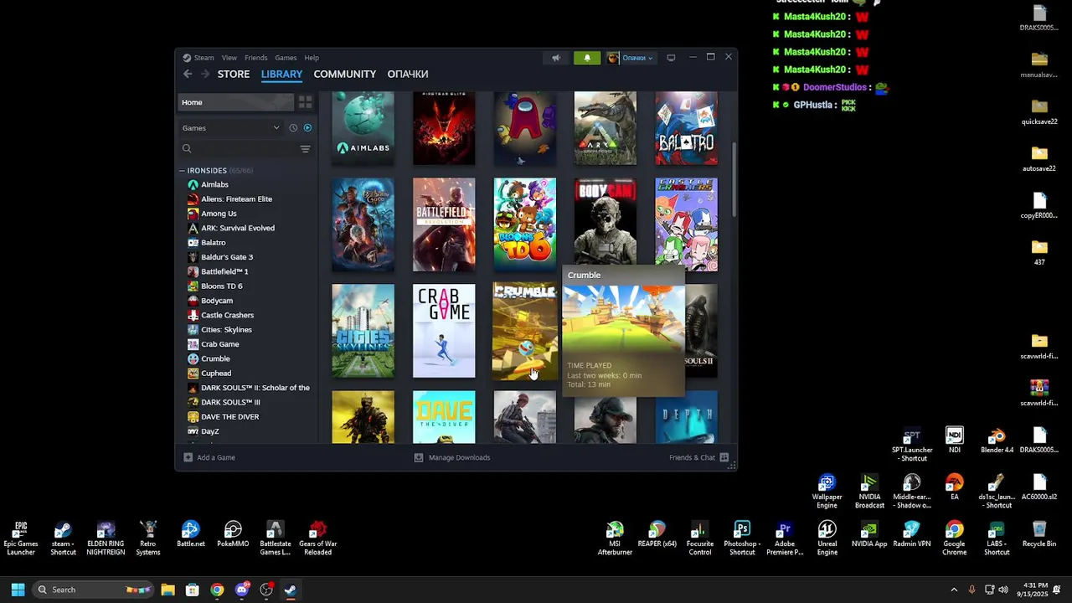Open the ОПАЧКИ profile tab
This screenshot has height=603, width=1072.
point(408,75)
